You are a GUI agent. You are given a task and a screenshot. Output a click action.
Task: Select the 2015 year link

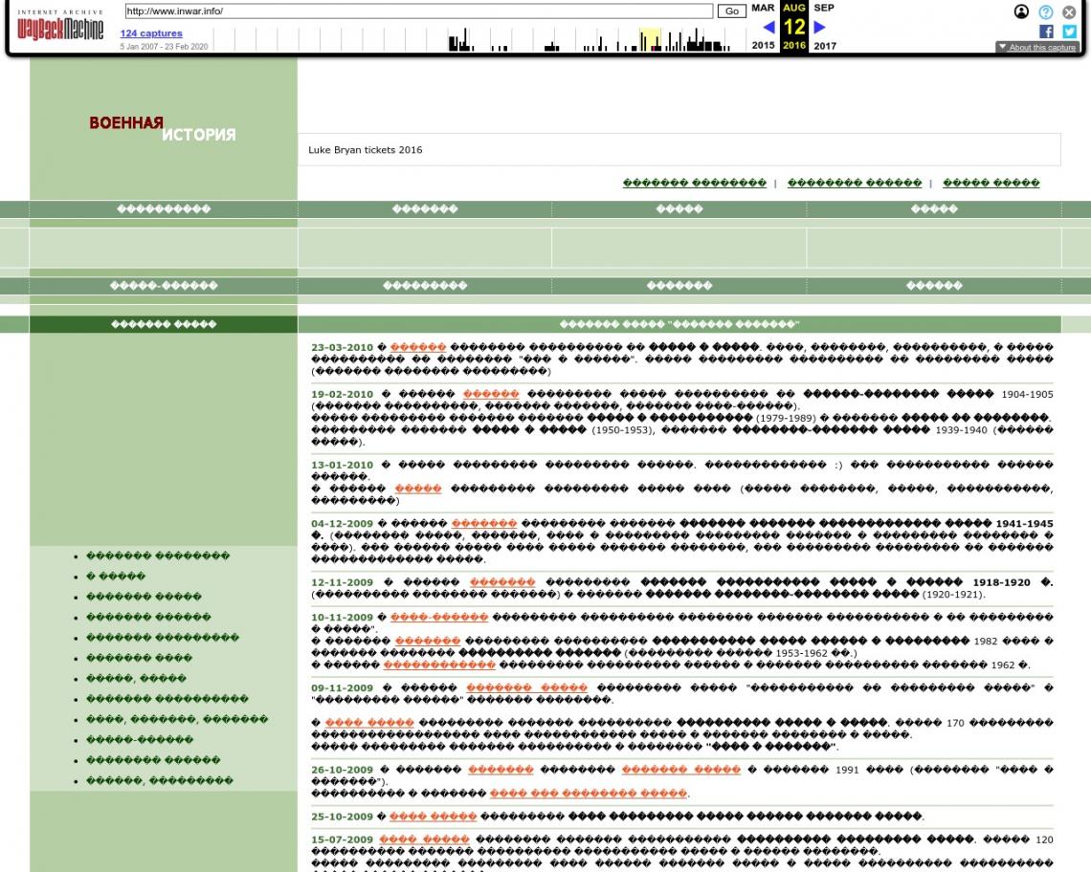(763, 45)
